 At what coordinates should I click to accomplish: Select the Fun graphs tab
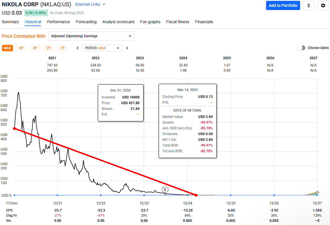click(150, 22)
